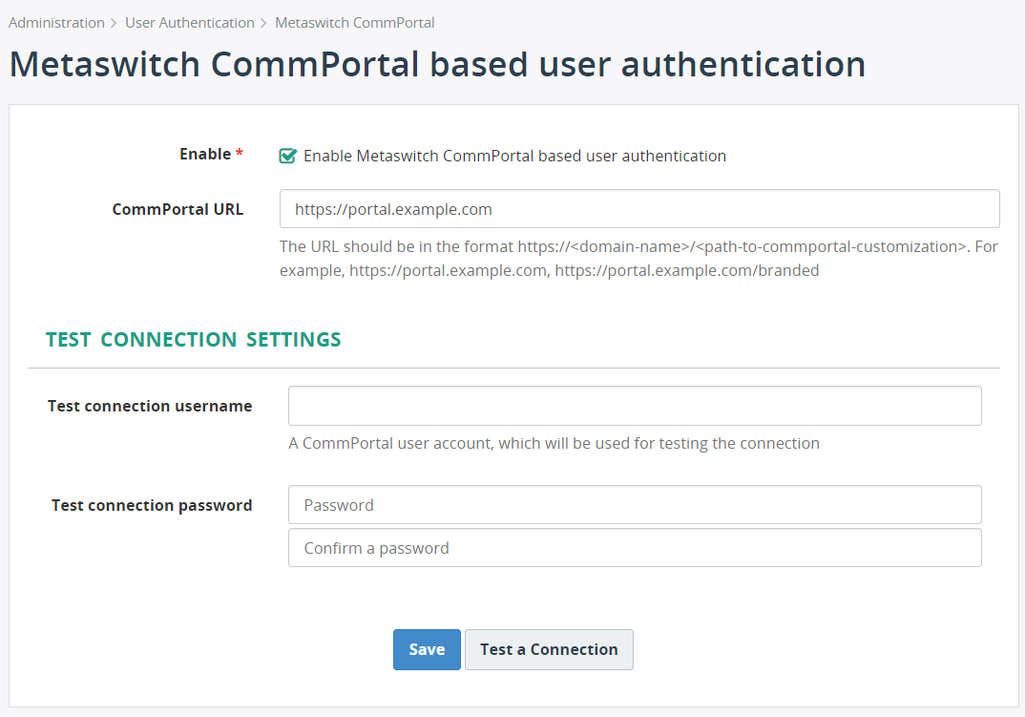Click the Save button
The width and height of the screenshot is (1025, 717).
427,649
